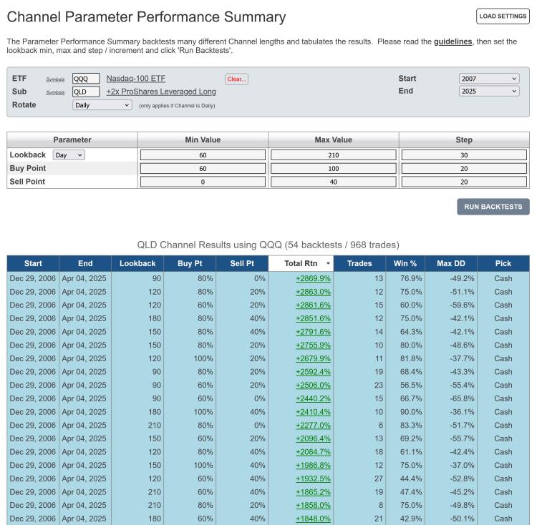Open the +2410.4% total return result
537x525 pixels.
[x=313, y=412]
